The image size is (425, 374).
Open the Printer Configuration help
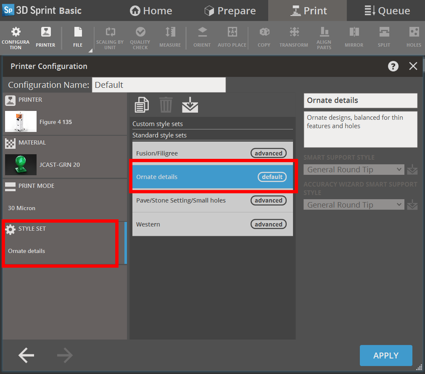393,66
